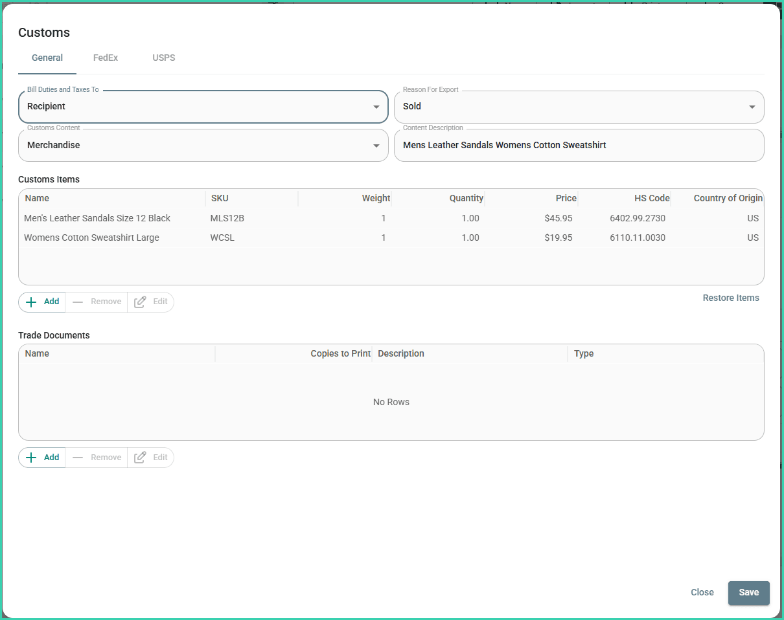784x620 pixels.
Task: Select the General tab
Action: (x=47, y=58)
